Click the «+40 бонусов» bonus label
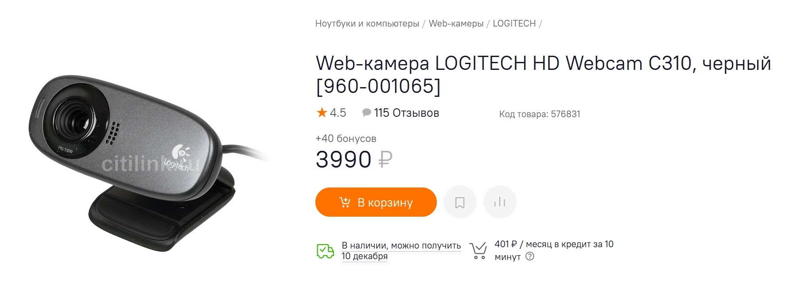 click(x=346, y=138)
